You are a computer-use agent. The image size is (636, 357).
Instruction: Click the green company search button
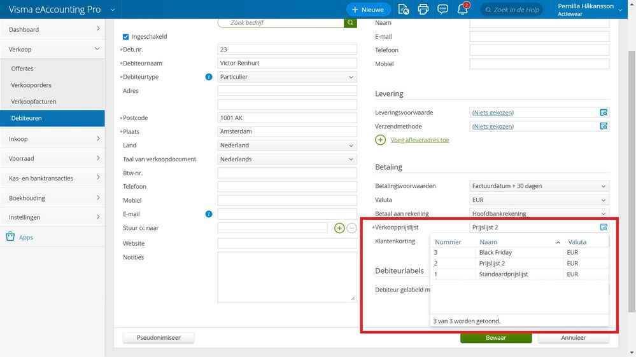pyautogui.click(x=351, y=22)
